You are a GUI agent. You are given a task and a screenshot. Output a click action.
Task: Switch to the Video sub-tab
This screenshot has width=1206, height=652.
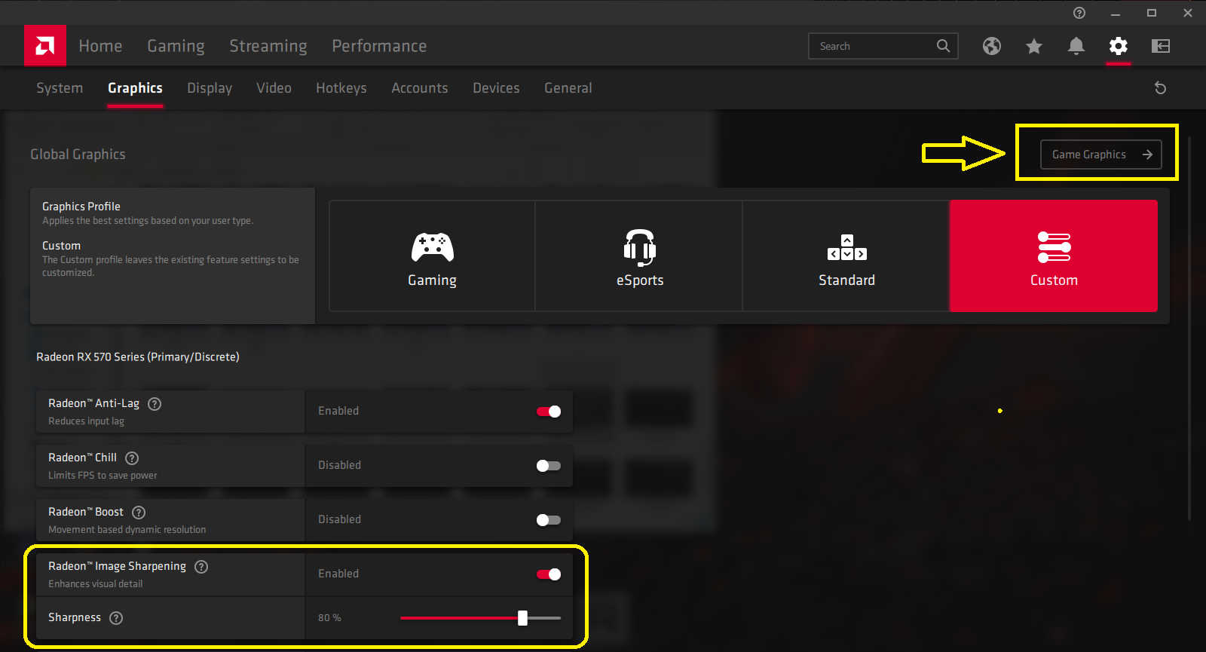tap(274, 88)
